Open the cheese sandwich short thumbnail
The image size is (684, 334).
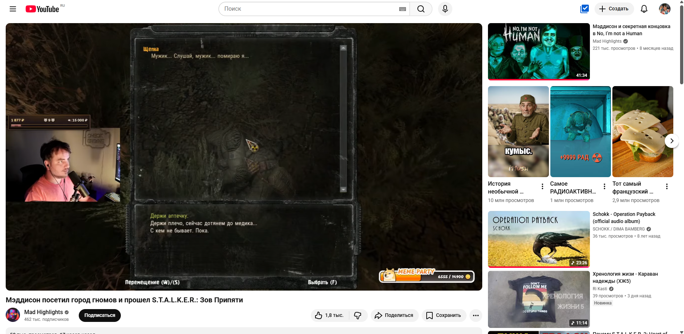[643, 132]
